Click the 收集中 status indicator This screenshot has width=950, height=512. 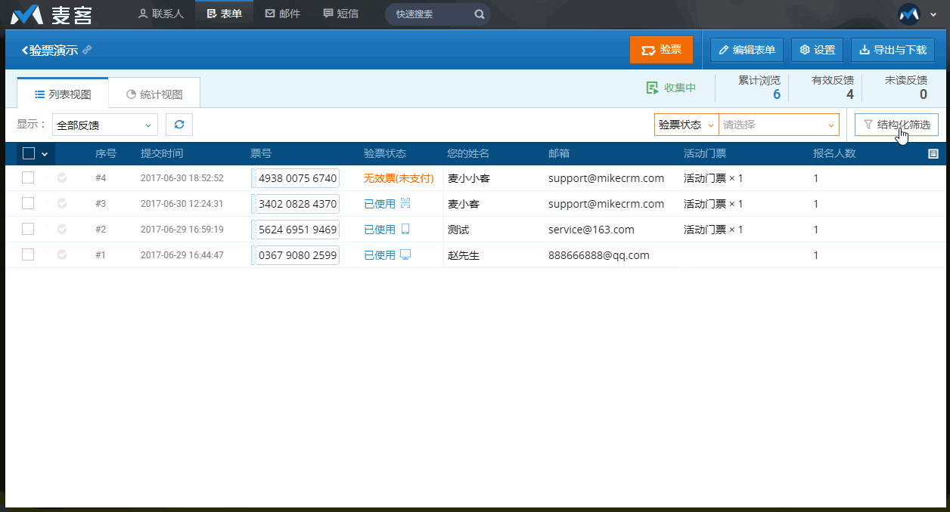[x=671, y=88]
